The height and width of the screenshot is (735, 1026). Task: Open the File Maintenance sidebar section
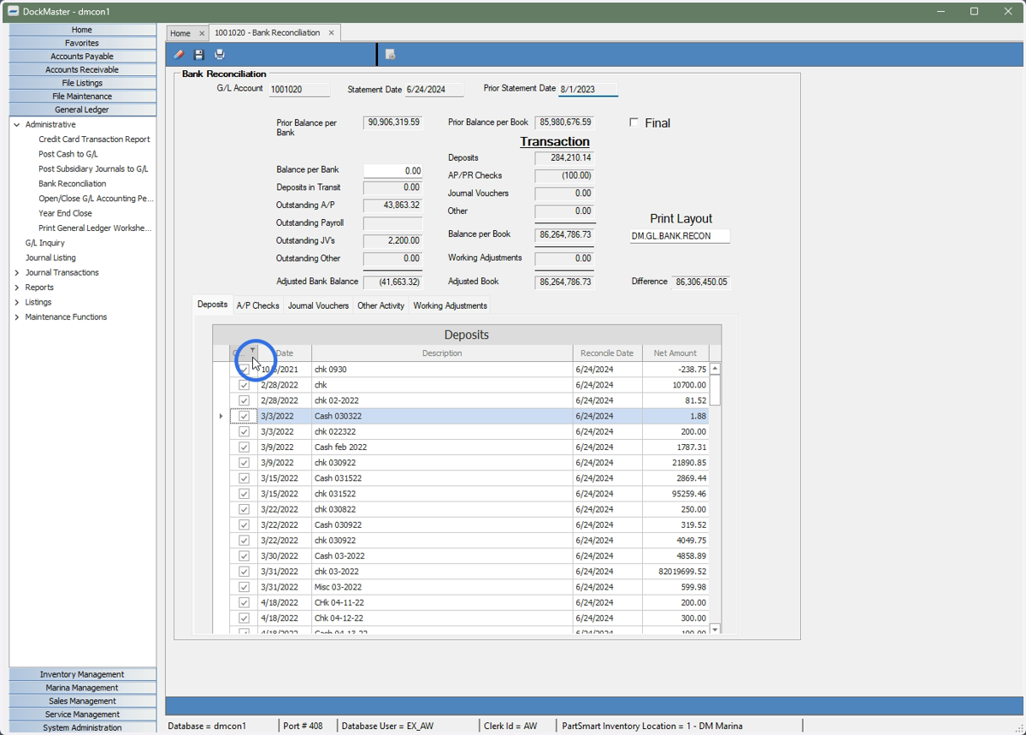tap(82, 97)
